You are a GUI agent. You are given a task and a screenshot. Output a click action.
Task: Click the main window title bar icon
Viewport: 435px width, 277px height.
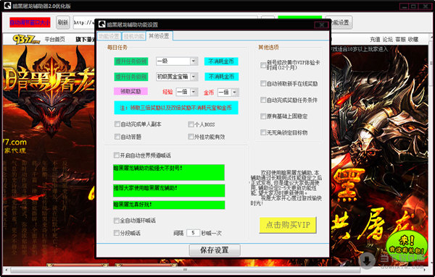coord(7,6)
